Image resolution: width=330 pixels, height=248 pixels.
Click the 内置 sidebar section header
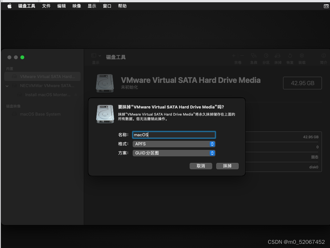tap(10, 69)
